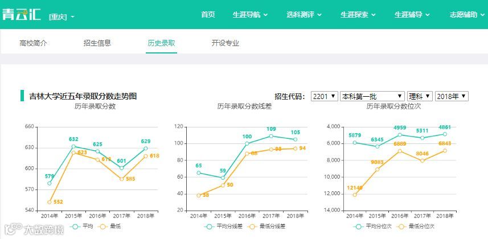Click the 12148 rank point for 2014

(x=355, y=195)
